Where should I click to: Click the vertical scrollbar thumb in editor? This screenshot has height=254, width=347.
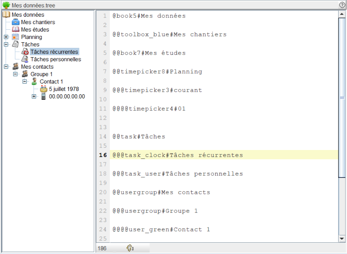(x=342, y=98)
